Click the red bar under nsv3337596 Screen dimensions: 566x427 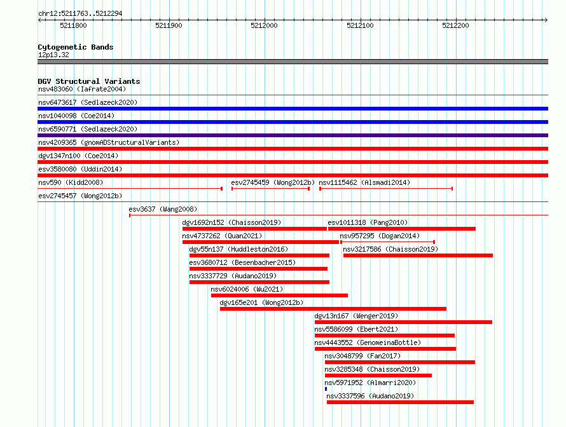pos(400,402)
